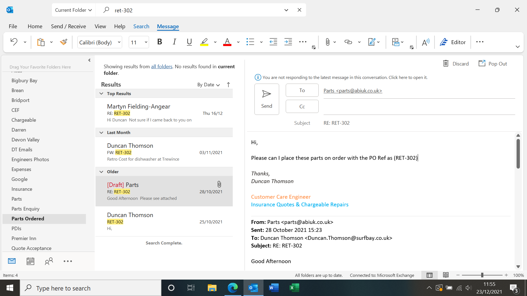527x296 pixels.
Task: Click the Format Painter icon
Action: pyautogui.click(x=63, y=42)
